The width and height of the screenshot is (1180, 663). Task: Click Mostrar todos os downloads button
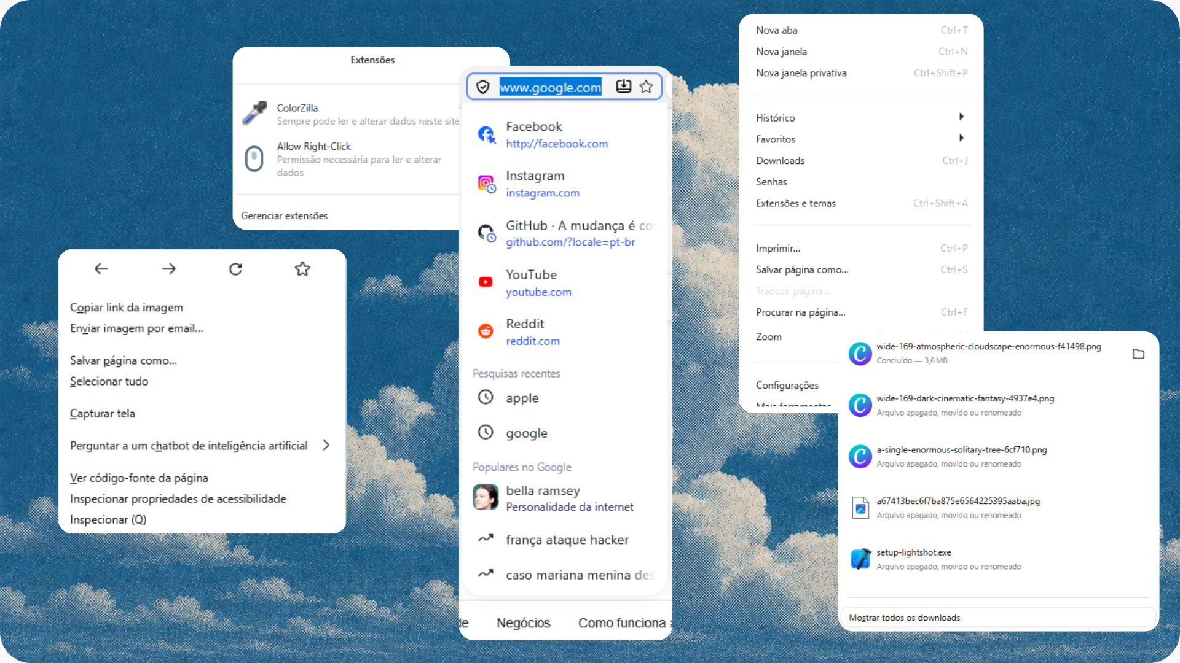pos(998,618)
